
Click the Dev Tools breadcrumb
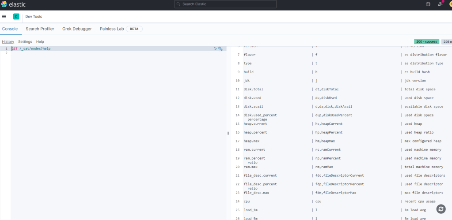[34, 16]
